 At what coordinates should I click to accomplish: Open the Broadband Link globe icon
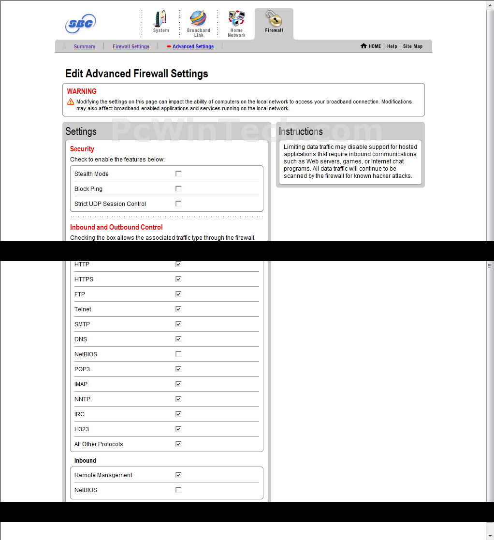198,18
